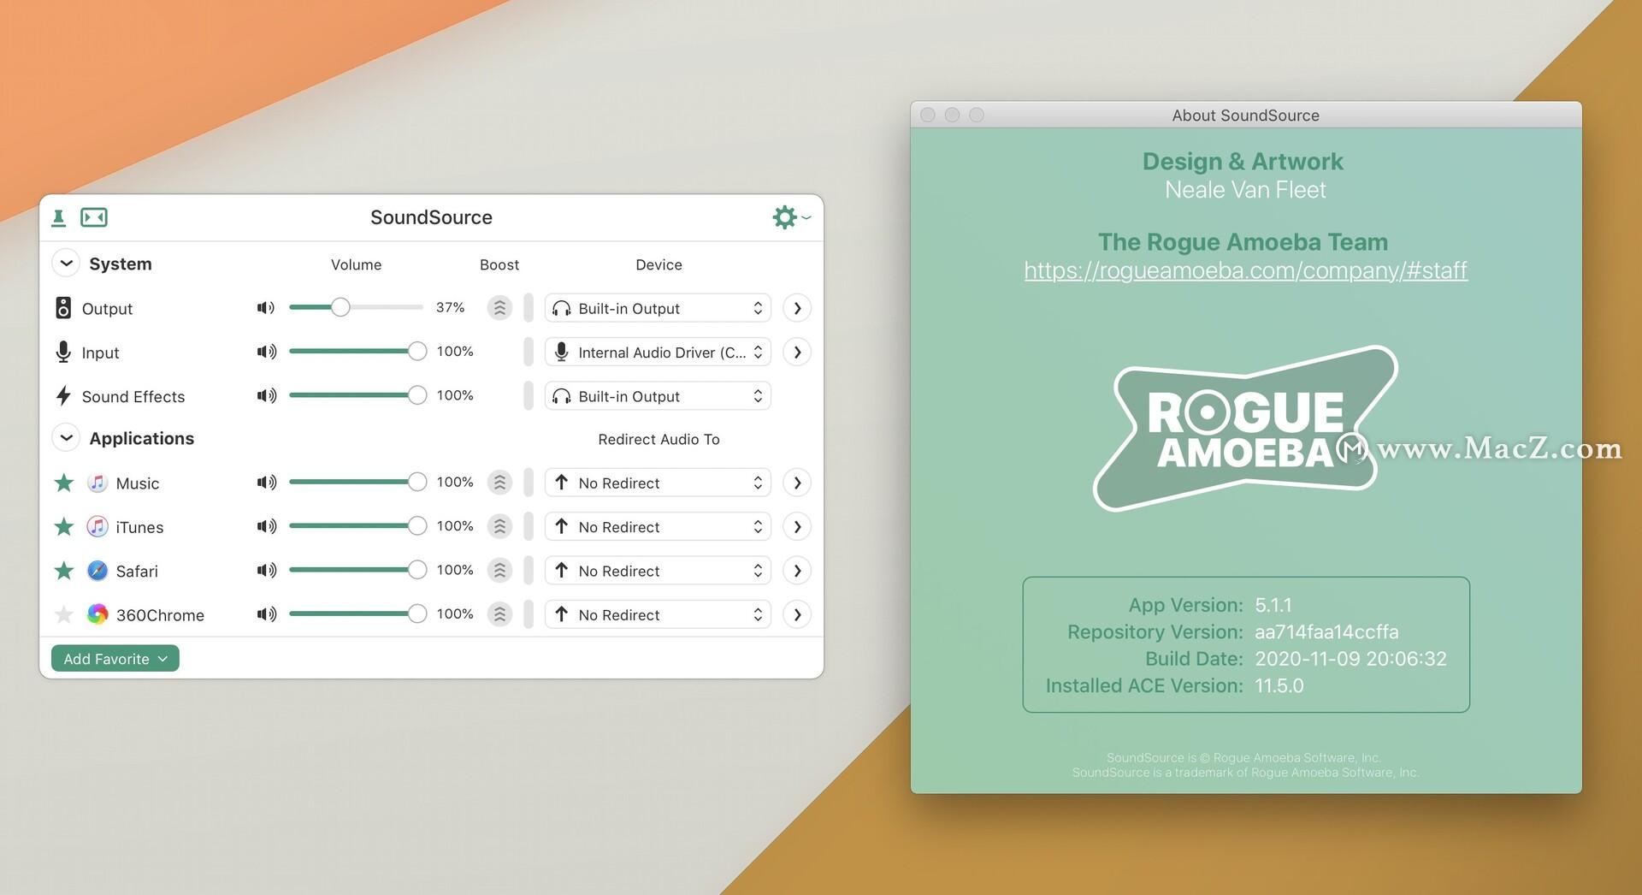Open the Output device selector showing Built-in Output
1642x895 pixels.
[657, 308]
